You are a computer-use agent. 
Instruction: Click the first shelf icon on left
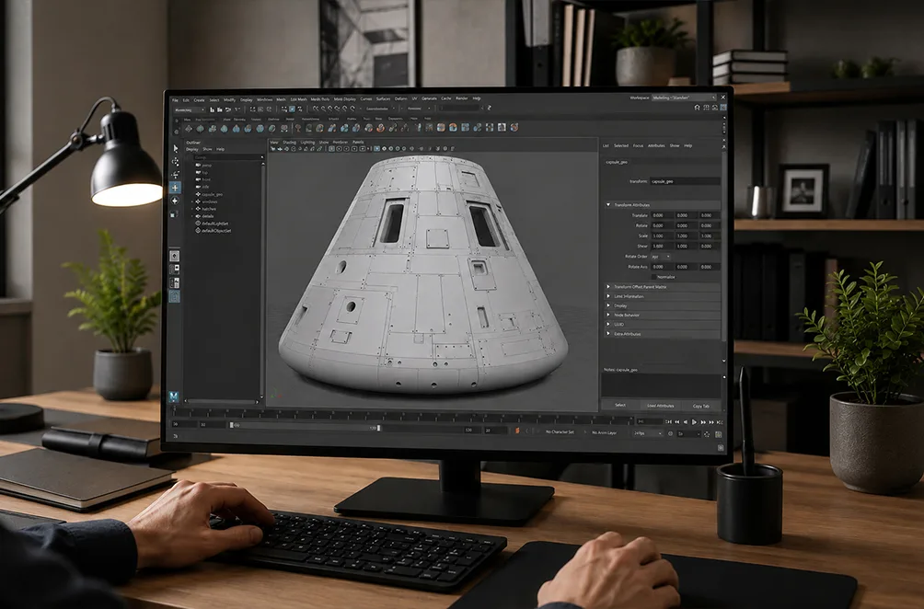tap(189, 128)
